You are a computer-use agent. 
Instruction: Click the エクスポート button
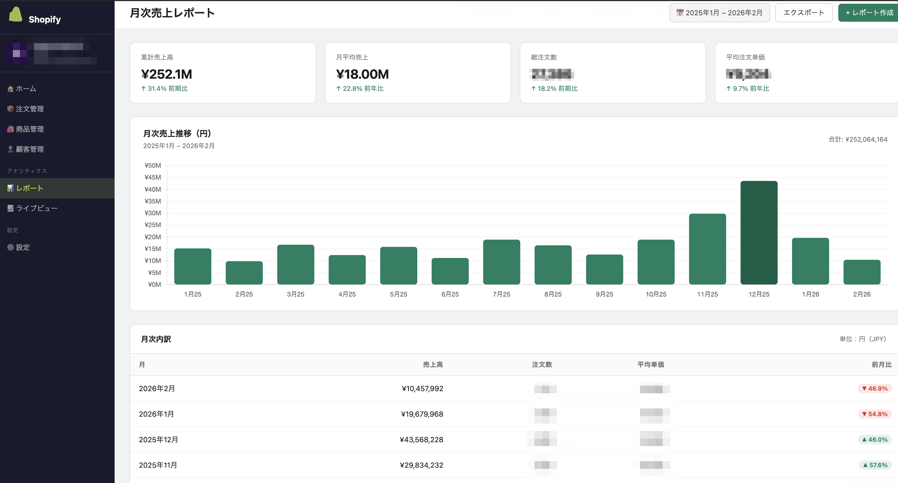[x=804, y=12]
